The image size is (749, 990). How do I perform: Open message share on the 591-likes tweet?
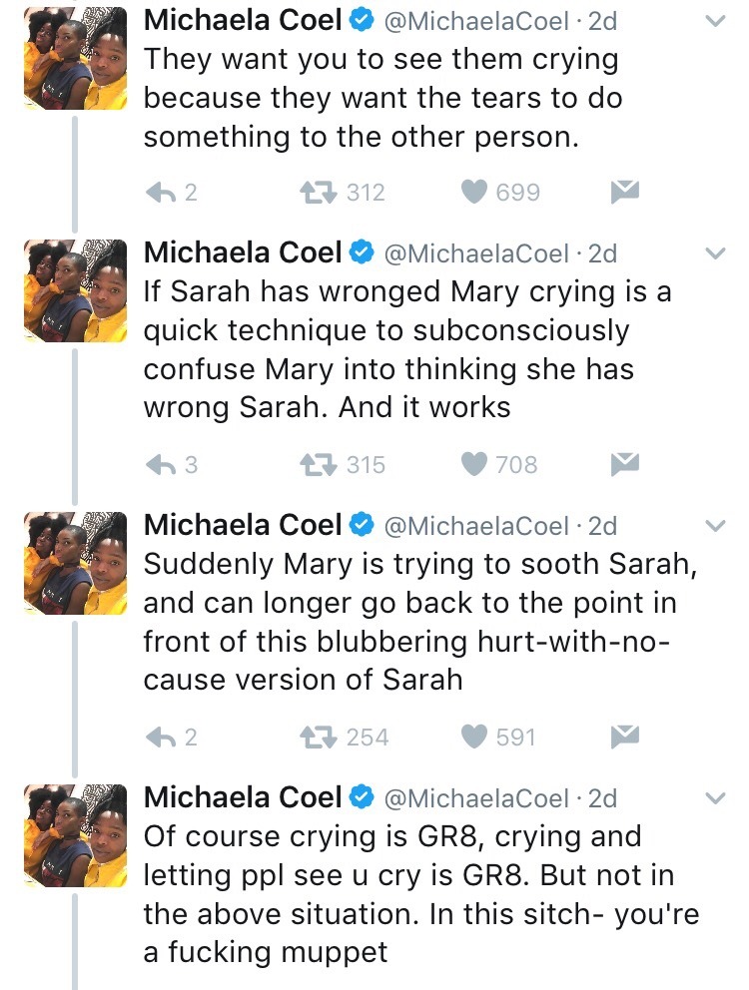(625, 737)
